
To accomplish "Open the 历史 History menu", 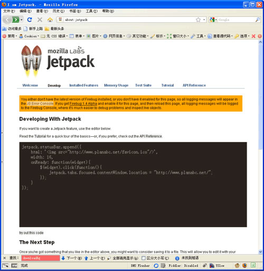I will click(x=59, y=11).
